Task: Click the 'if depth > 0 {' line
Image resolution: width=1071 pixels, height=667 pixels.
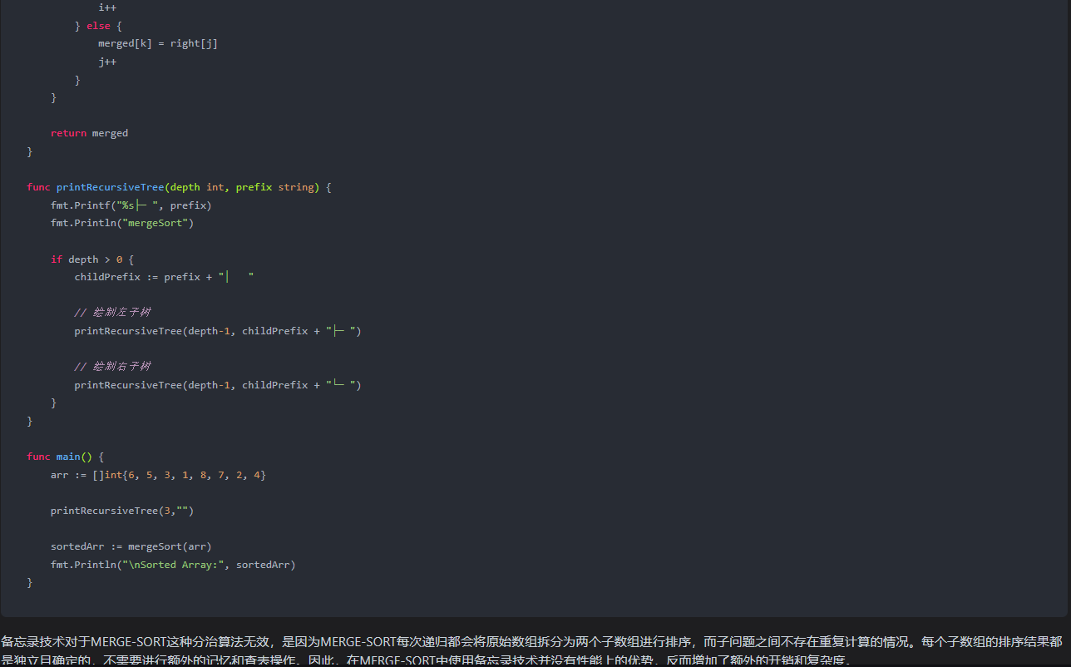Action: click(91, 259)
